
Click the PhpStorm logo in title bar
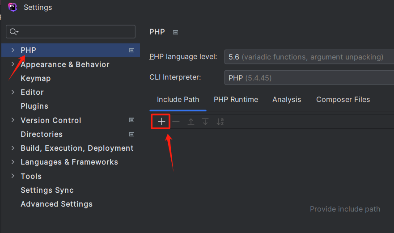(x=13, y=7)
